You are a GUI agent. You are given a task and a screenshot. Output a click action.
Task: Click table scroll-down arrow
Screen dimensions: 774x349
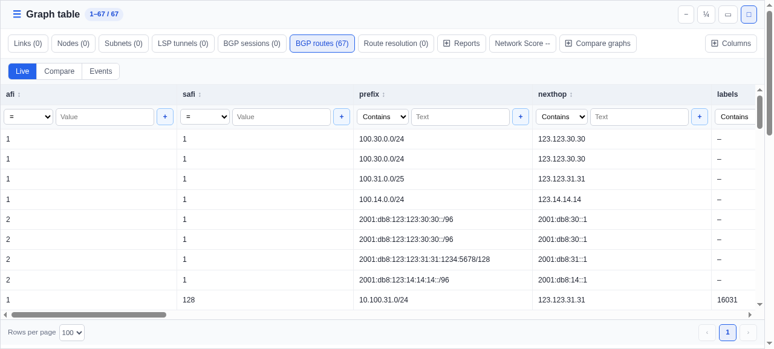[759, 304]
